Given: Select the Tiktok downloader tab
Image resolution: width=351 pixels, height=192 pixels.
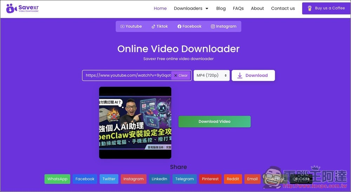Looking at the screenshot, I should click(x=160, y=26).
